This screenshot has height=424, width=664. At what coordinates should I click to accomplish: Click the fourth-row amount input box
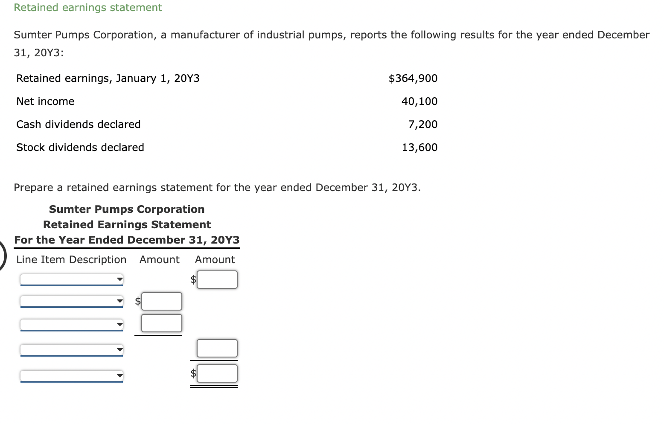(217, 348)
